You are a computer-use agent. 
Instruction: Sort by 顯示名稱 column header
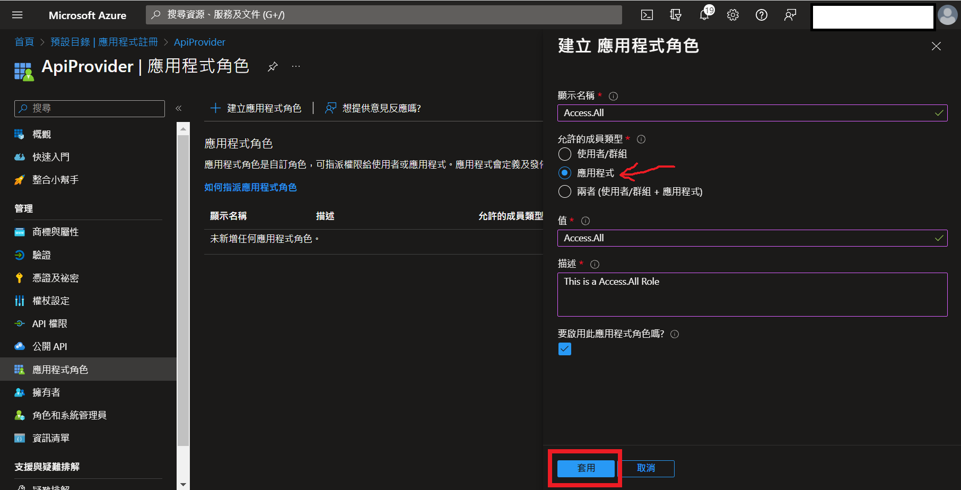click(229, 216)
